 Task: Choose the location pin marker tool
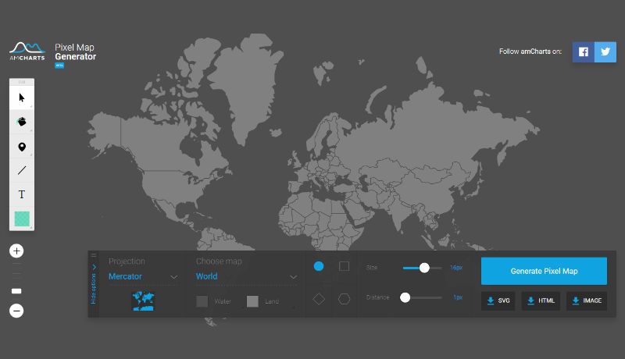(22, 147)
